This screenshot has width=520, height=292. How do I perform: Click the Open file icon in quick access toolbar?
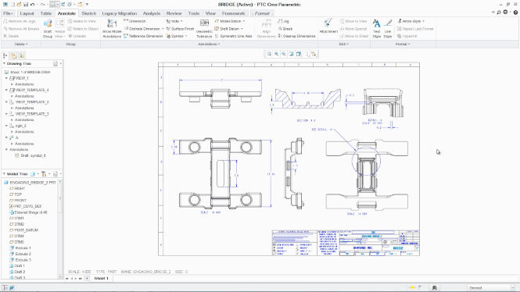pyautogui.click(x=19, y=5)
